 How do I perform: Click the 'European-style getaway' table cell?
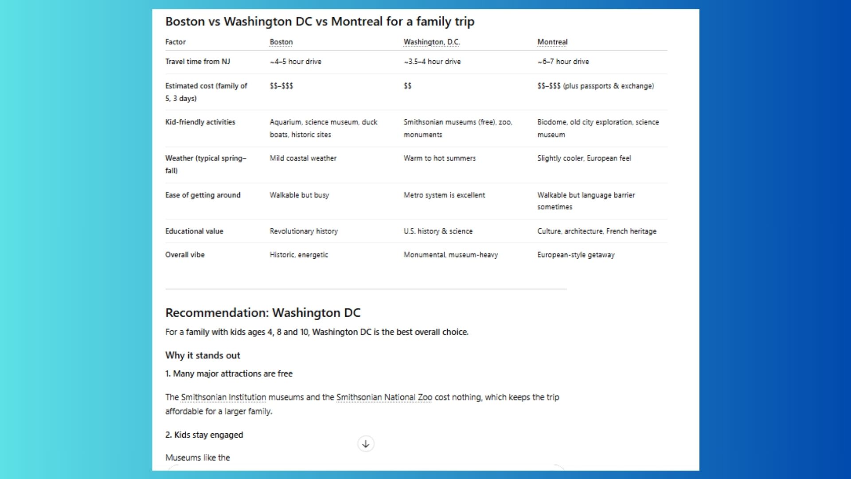tap(576, 255)
